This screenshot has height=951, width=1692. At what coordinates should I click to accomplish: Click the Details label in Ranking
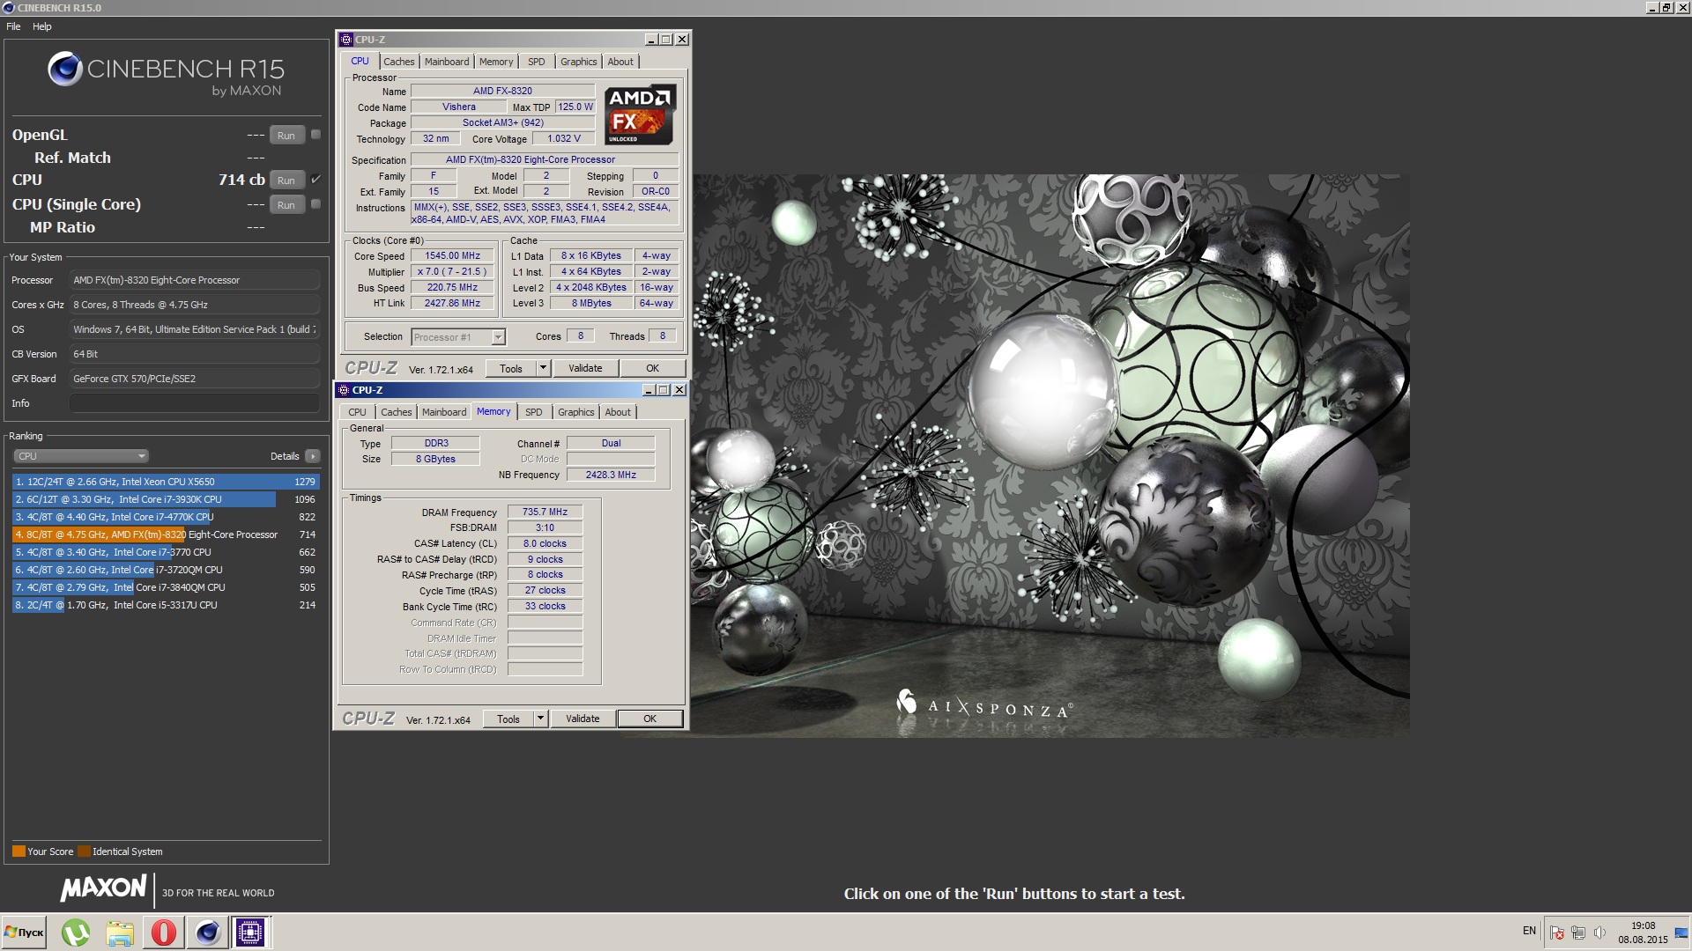click(285, 456)
